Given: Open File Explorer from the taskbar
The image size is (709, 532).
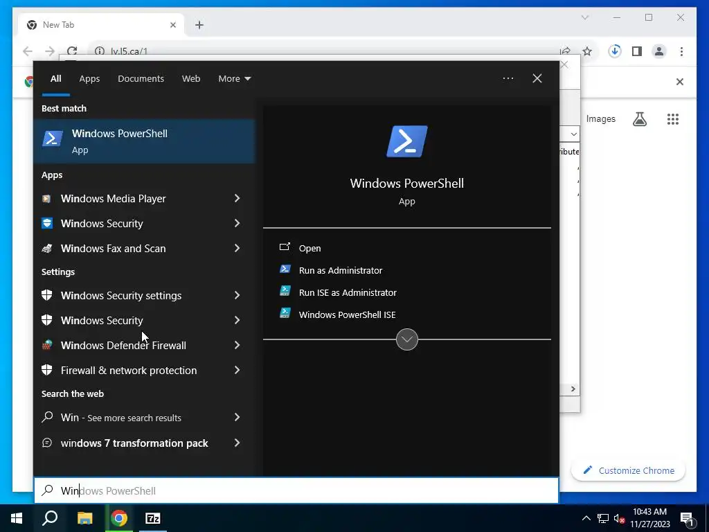Looking at the screenshot, I should coord(84,518).
